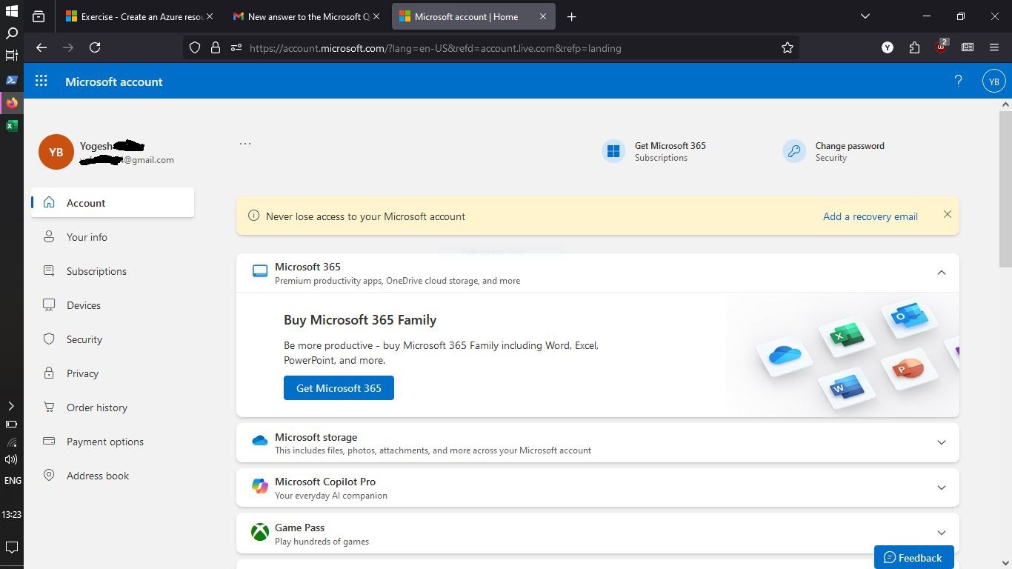Image resolution: width=1012 pixels, height=569 pixels.
Task: Collapse the Microsoft 365 section
Action: coord(942,273)
